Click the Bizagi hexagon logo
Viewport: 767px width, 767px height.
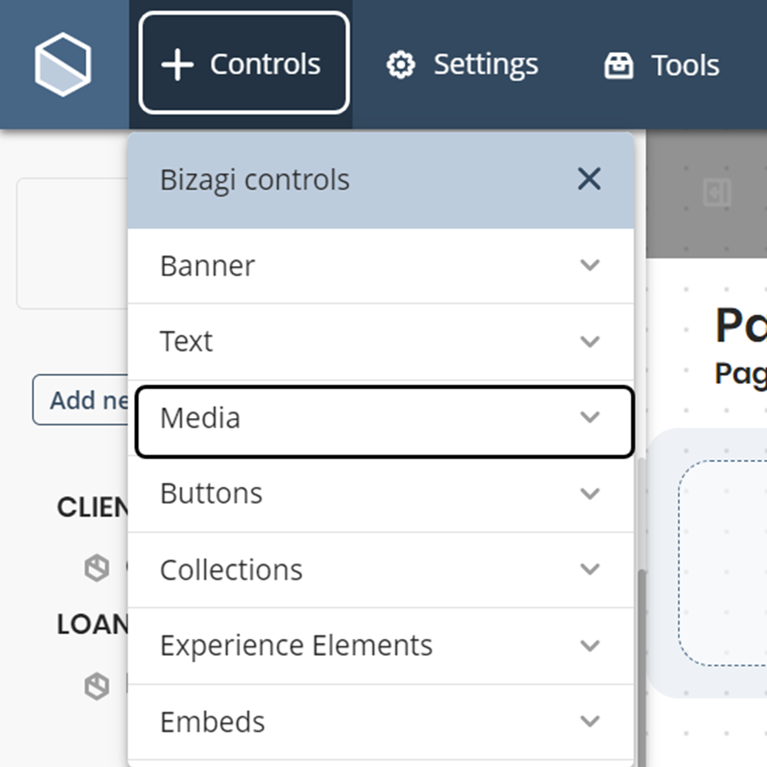(63, 64)
